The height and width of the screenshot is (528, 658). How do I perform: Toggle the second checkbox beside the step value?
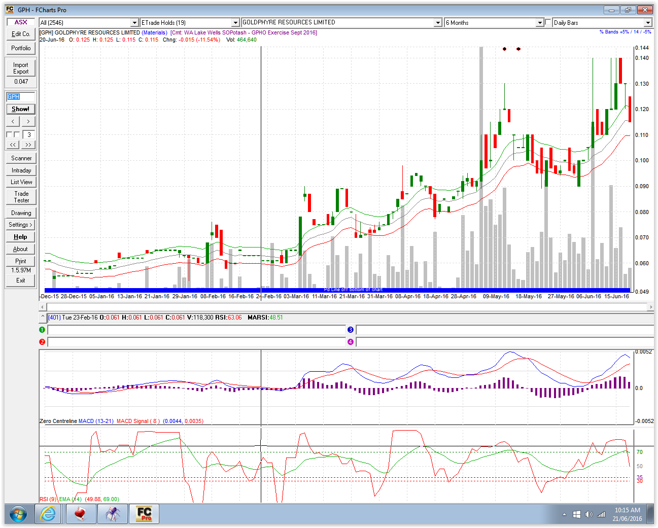[17, 134]
